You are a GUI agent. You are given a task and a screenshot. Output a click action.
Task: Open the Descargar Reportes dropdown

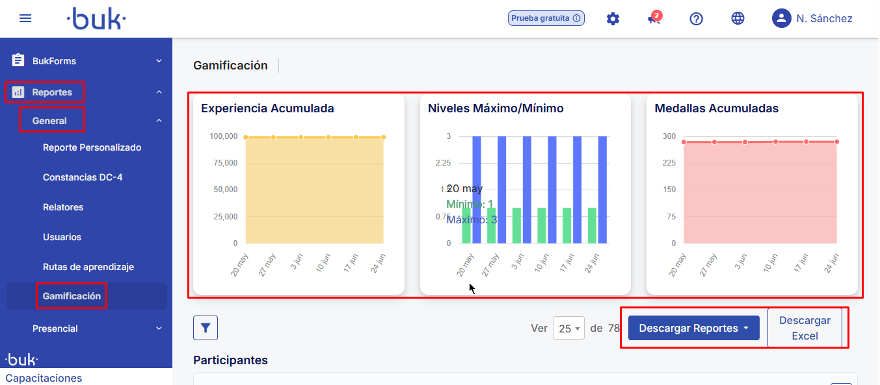coord(693,329)
